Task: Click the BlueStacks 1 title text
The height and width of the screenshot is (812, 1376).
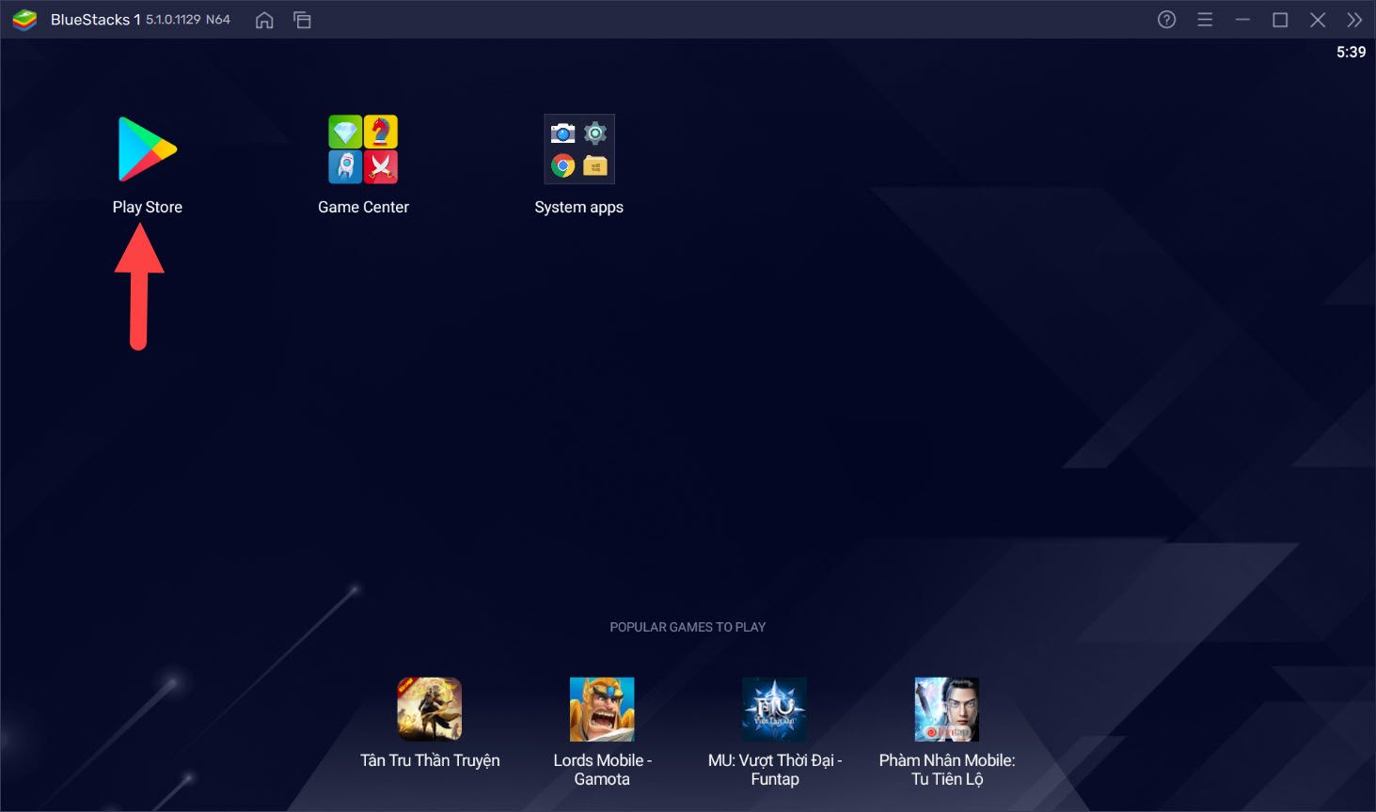Action: (95, 20)
